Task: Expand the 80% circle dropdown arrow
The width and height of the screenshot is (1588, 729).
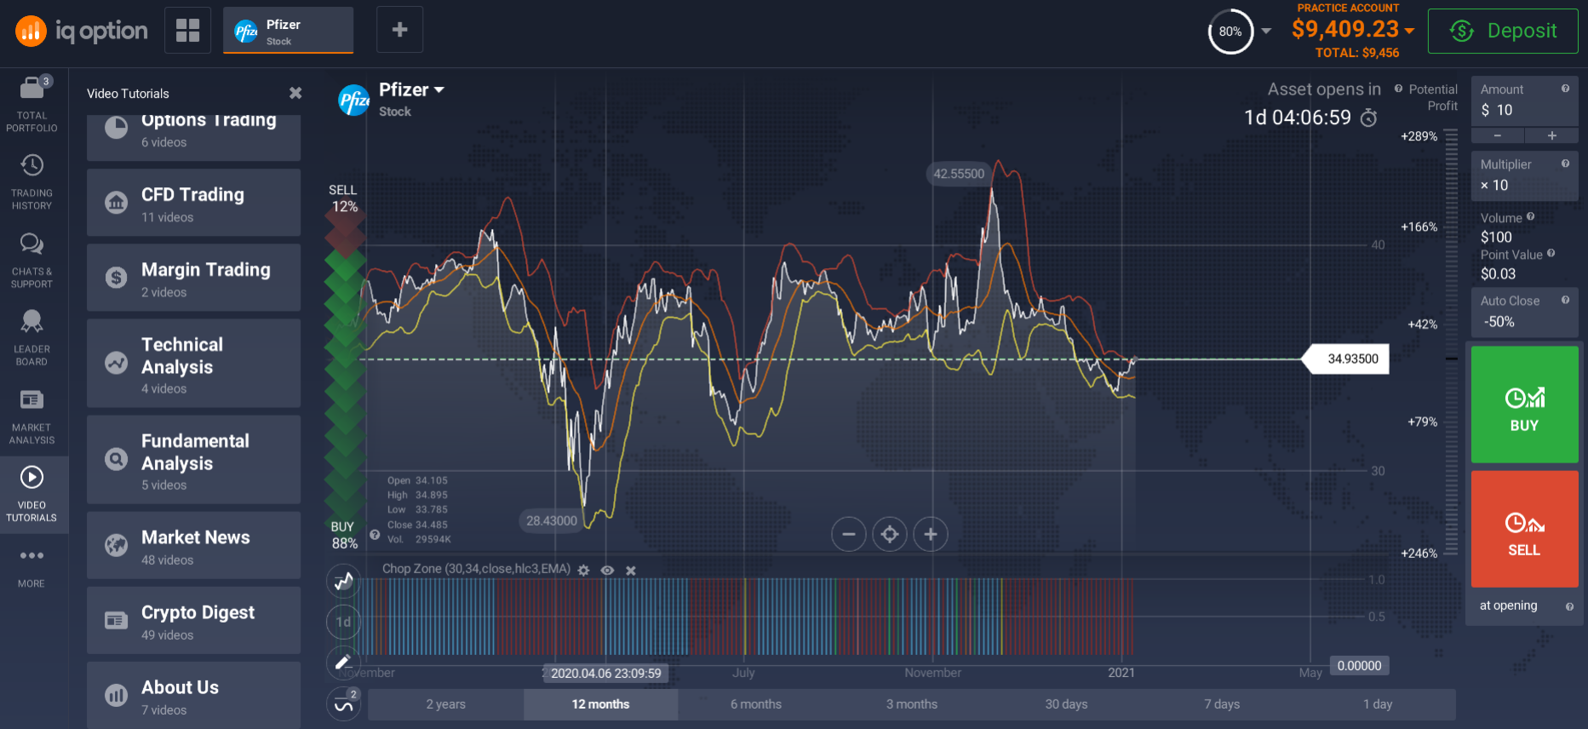Action: (1266, 31)
